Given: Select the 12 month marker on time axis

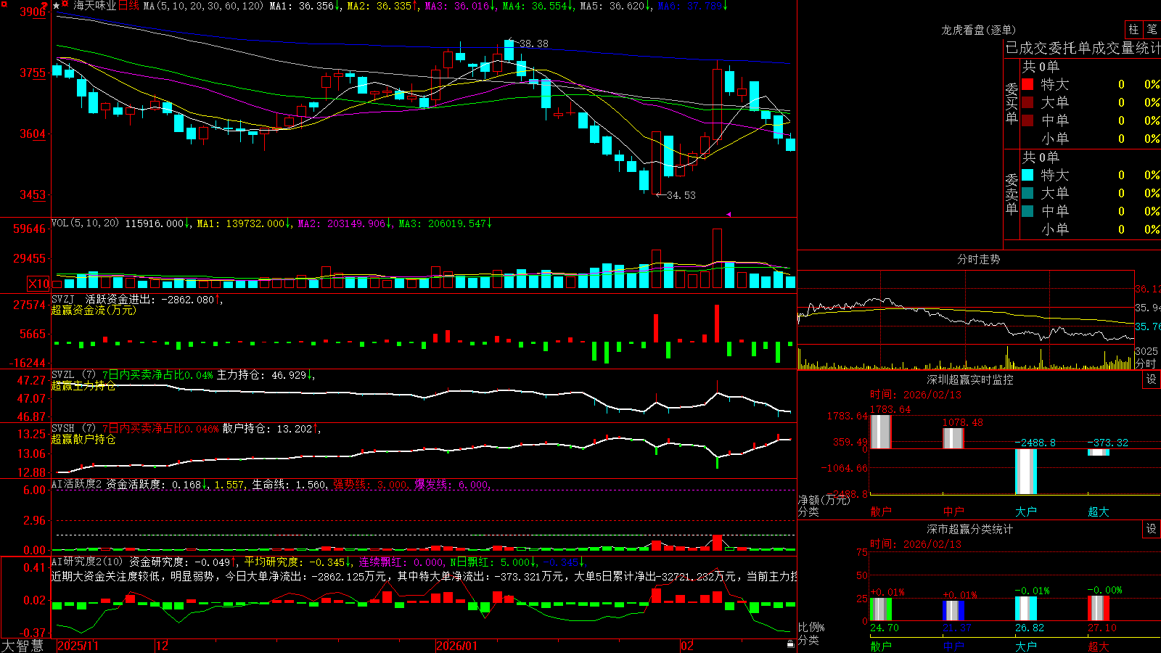Looking at the screenshot, I should (163, 646).
